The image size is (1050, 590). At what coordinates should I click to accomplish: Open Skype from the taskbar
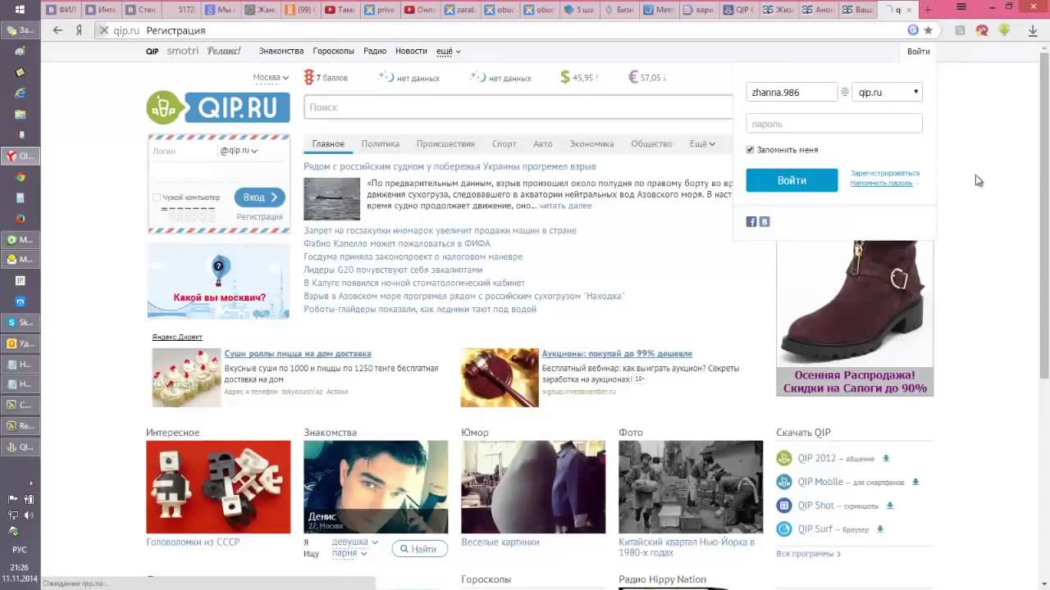[x=21, y=322]
